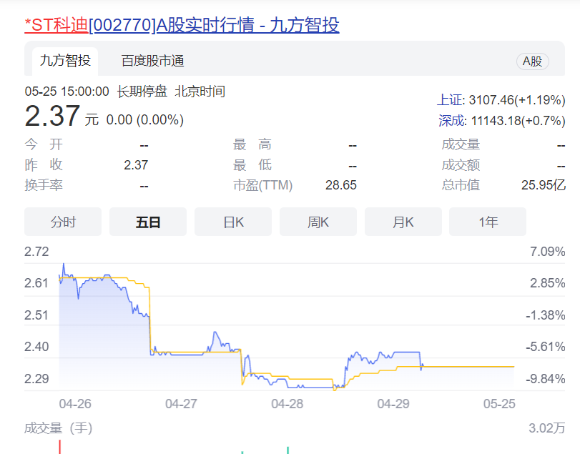
Task: Show the 日K candlestick chart
Action: click(x=233, y=222)
